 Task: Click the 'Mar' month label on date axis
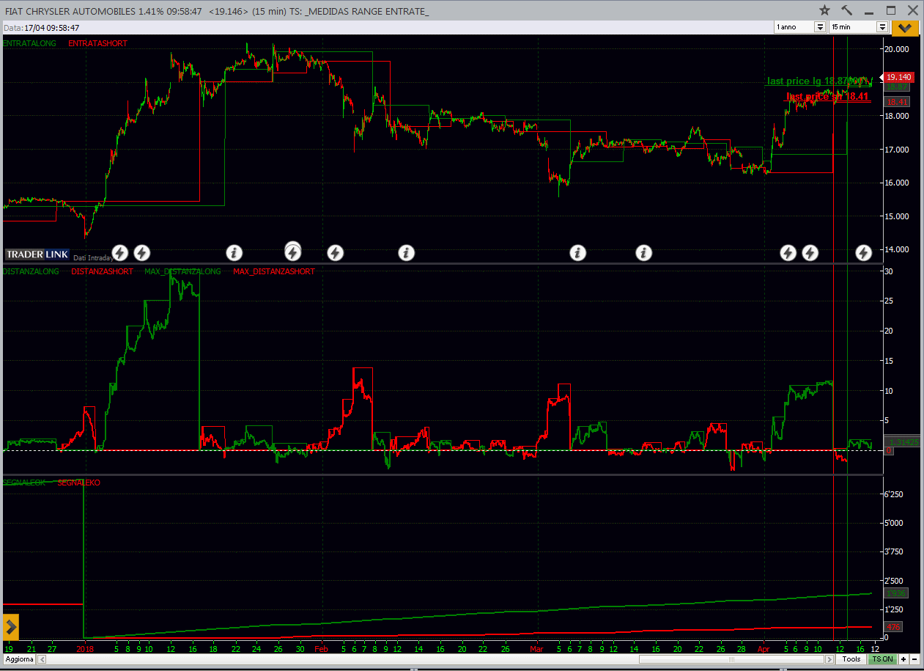coord(536,649)
